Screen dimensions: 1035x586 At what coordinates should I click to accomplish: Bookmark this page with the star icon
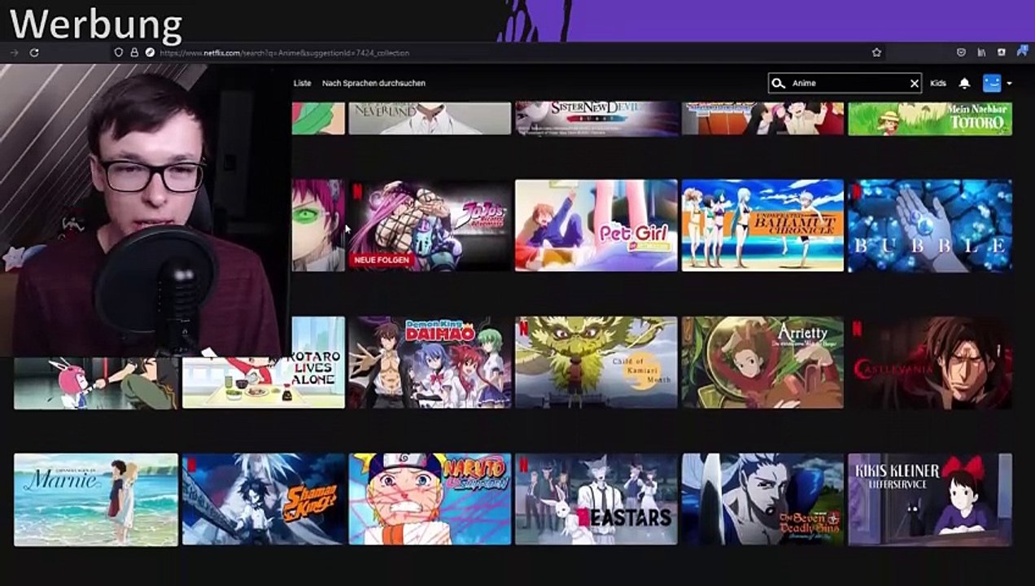(876, 53)
